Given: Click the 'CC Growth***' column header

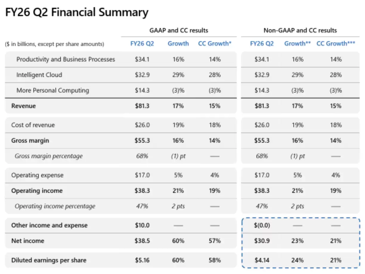Looking at the screenshot, I should tap(335, 44).
